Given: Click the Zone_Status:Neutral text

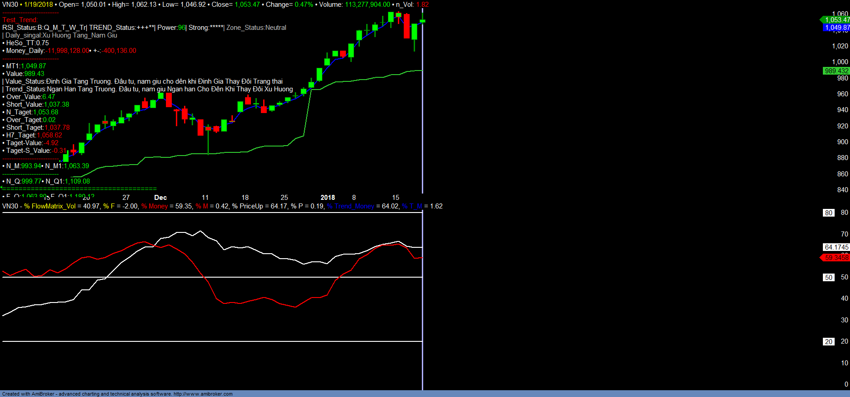Looking at the screenshot, I should coord(256,28).
